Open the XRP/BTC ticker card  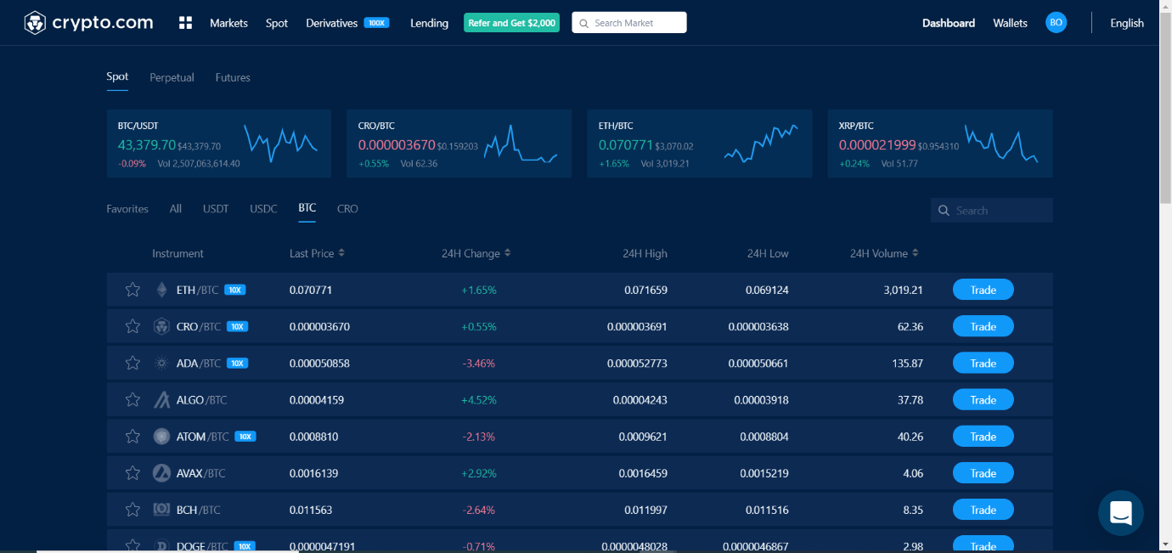click(940, 144)
